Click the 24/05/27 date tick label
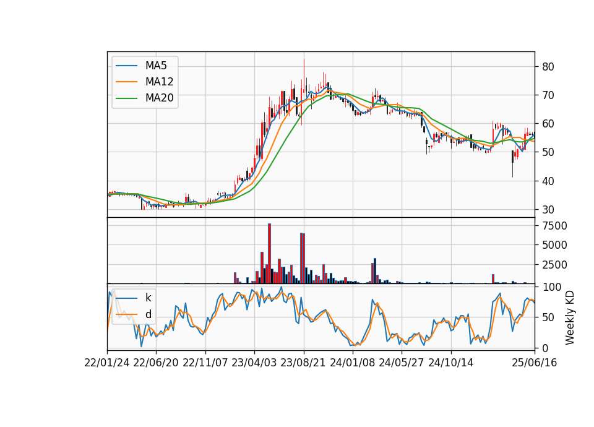 (401, 363)
